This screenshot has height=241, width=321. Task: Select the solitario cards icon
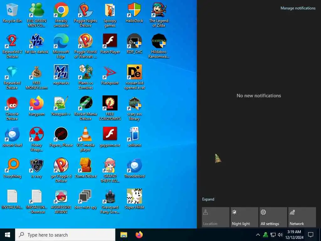(134, 137)
